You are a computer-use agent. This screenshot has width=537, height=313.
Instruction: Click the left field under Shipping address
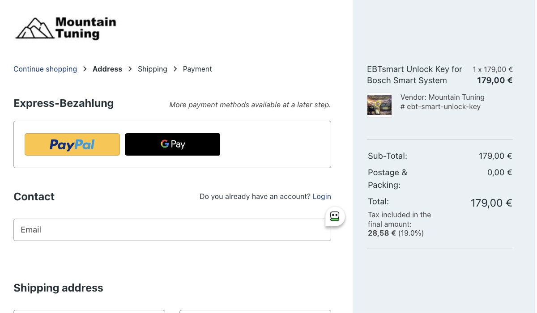pos(89,311)
